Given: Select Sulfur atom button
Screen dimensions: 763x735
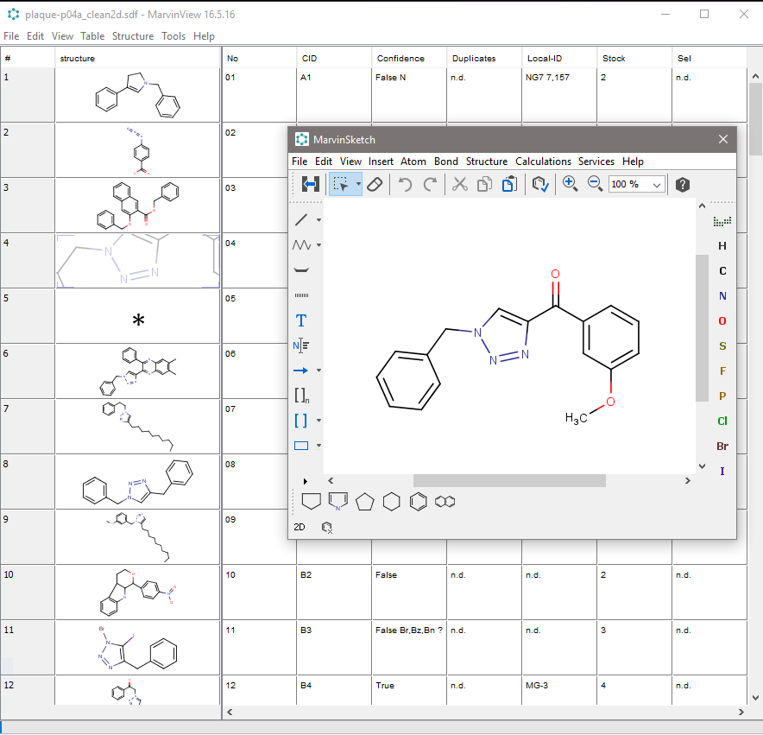Looking at the screenshot, I should tap(722, 346).
